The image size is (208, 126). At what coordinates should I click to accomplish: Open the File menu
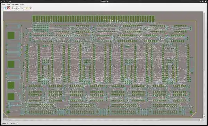(3, 4)
